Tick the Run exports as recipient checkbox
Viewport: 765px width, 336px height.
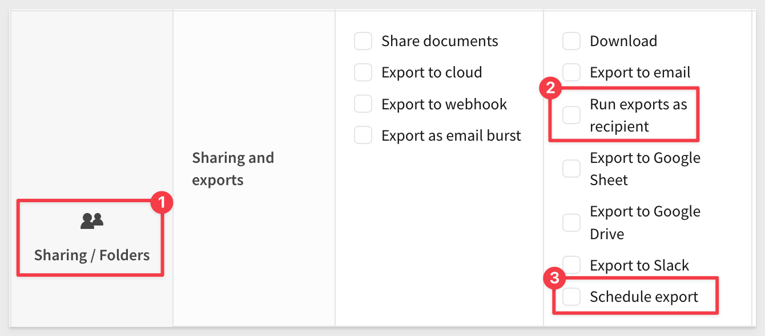coord(571,115)
